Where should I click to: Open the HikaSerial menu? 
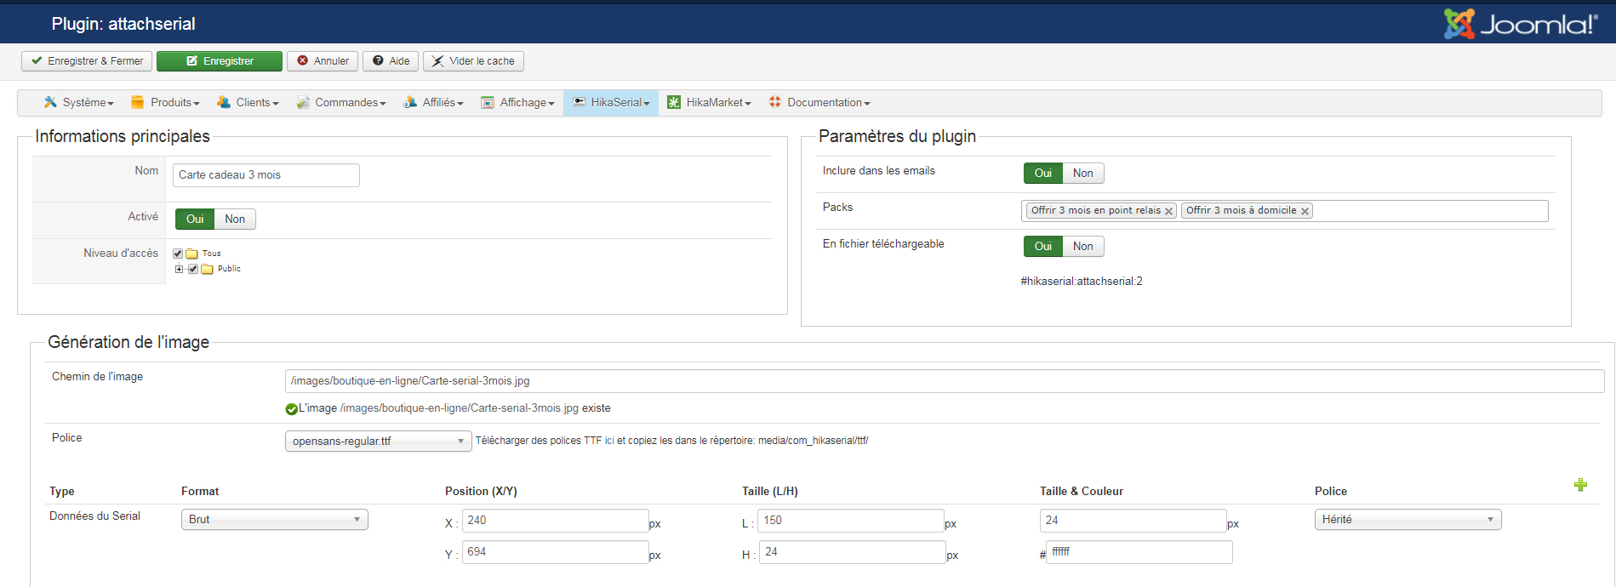[611, 102]
